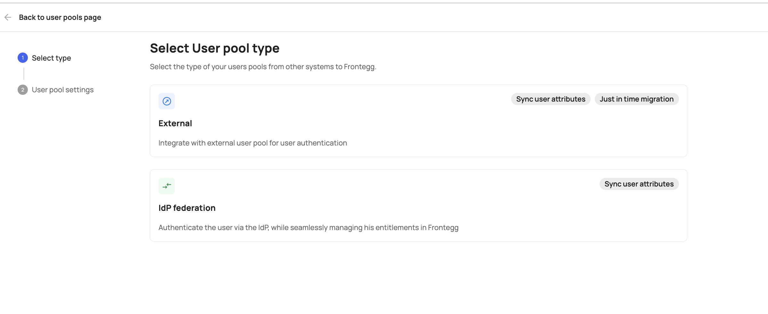Choose the 'IdP federation' card title
Image resolution: width=768 pixels, height=314 pixels.
click(x=187, y=208)
